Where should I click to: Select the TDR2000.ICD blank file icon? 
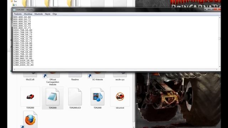75,97
